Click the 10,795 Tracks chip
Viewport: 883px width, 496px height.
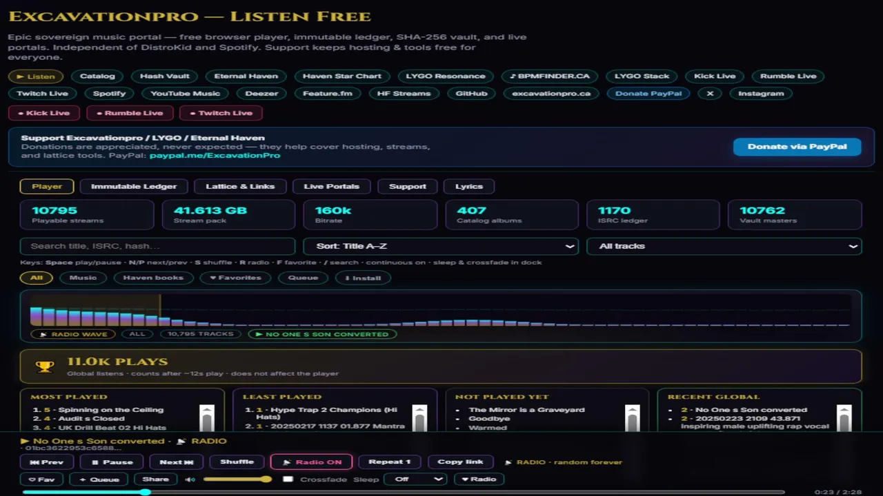(201, 334)
